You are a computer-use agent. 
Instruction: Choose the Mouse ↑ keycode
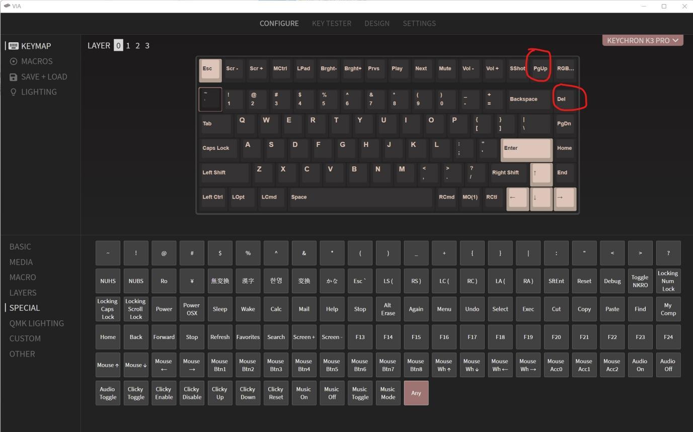pyautogui.click(x=108, y=365)
